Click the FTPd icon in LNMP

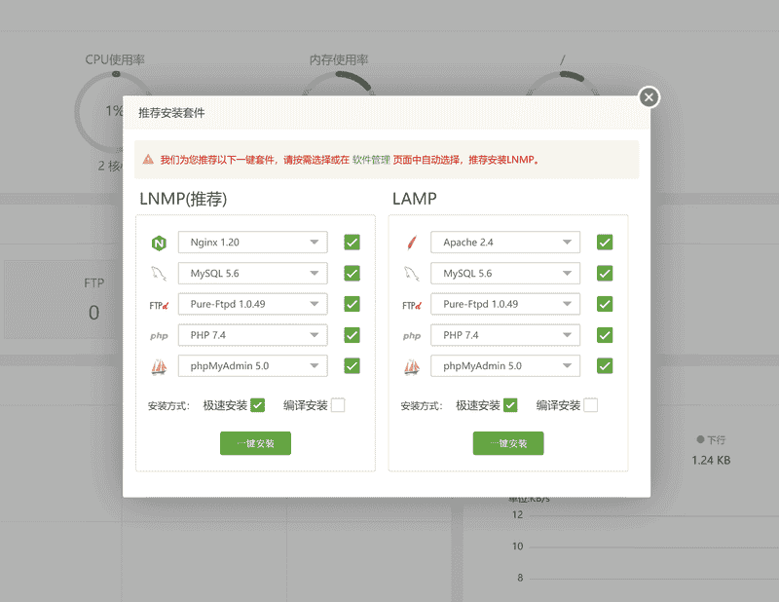coord(159,305)
